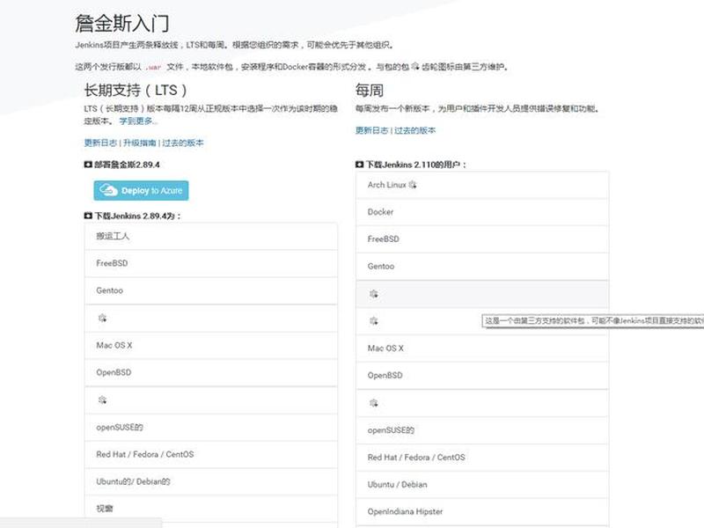Select OpenIndiana Hipster in the weekly list
The height and width of the screenshot is (528, 704).
(482, 512)
